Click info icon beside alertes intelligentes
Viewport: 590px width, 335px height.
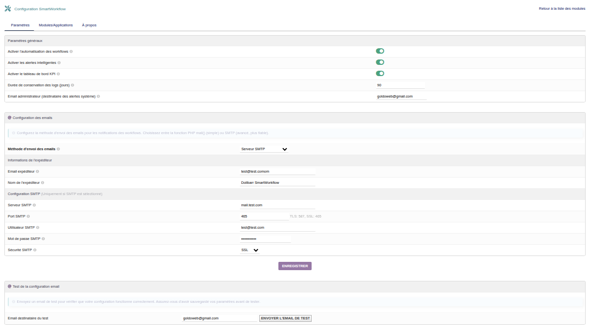pyautogui.click(x=60, y=62)
